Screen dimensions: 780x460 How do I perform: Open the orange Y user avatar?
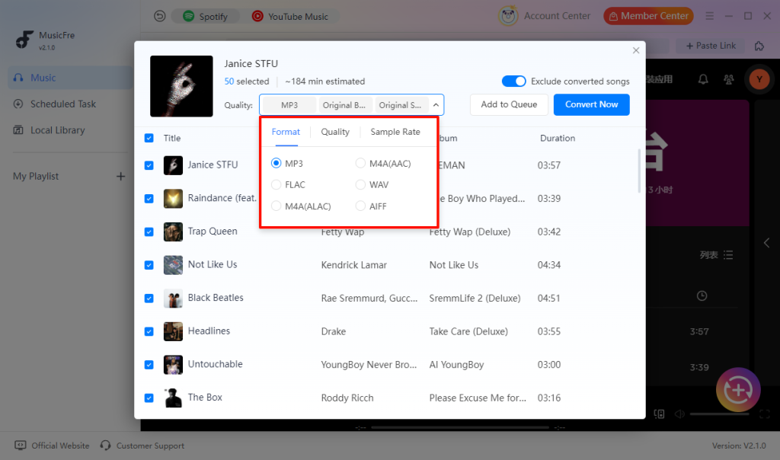(x=759, y=79)
